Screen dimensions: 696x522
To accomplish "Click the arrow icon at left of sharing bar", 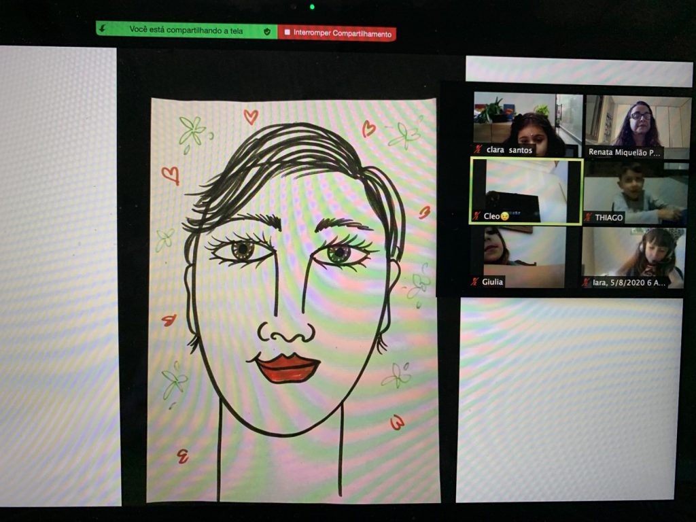I will click(x=103, y=29).
